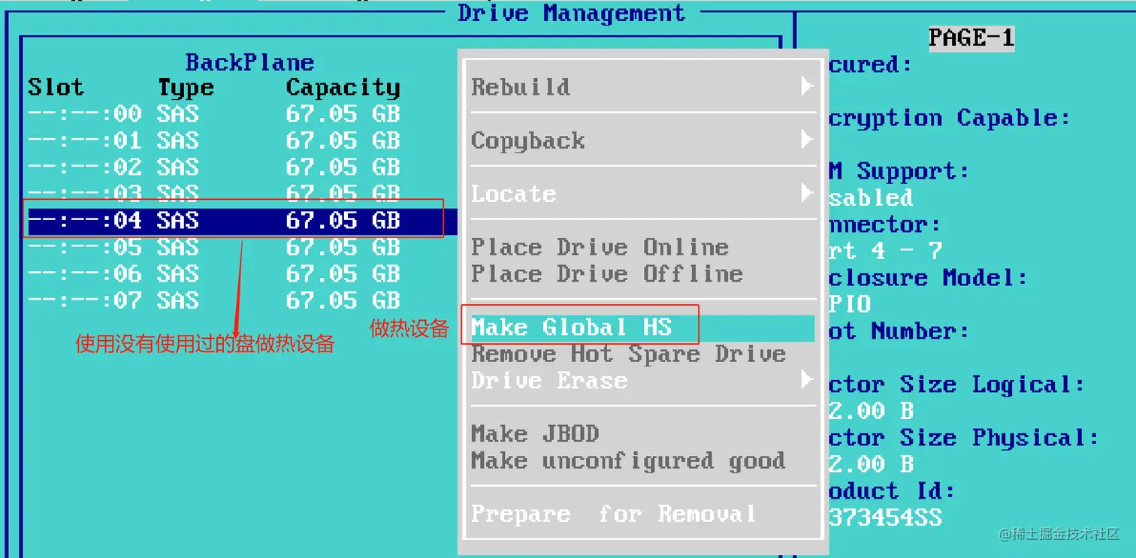
Task: Click the "BackPlane" heading
Action: pyautogui.click(x=249, y=62)
